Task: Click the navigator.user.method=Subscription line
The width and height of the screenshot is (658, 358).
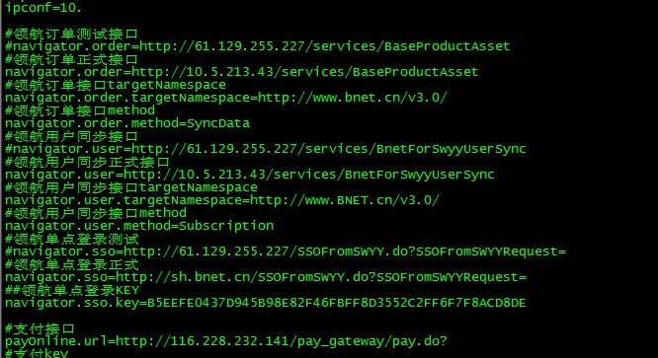Action: coord(139,226)
